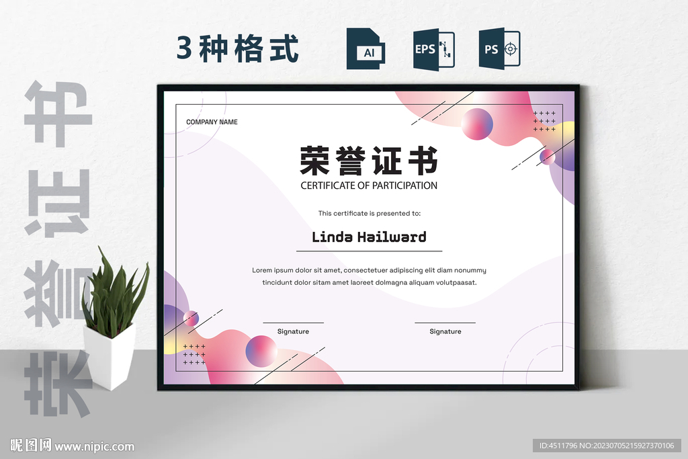Screen dimensions: 688x459
Task: Click the AI file format icon
Action: (365, 48)
